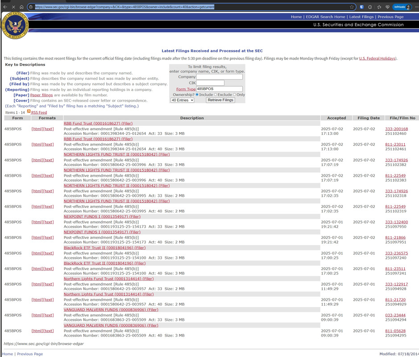The image size is (419, 357).
Task: Open the File number 333-174926 accepted 17:07:19
Action: point(397,160)
